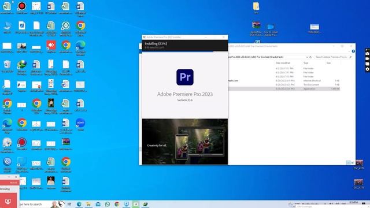Open the settings gear in recorder sidebar
370x208 pixels.
coord(368,69)
